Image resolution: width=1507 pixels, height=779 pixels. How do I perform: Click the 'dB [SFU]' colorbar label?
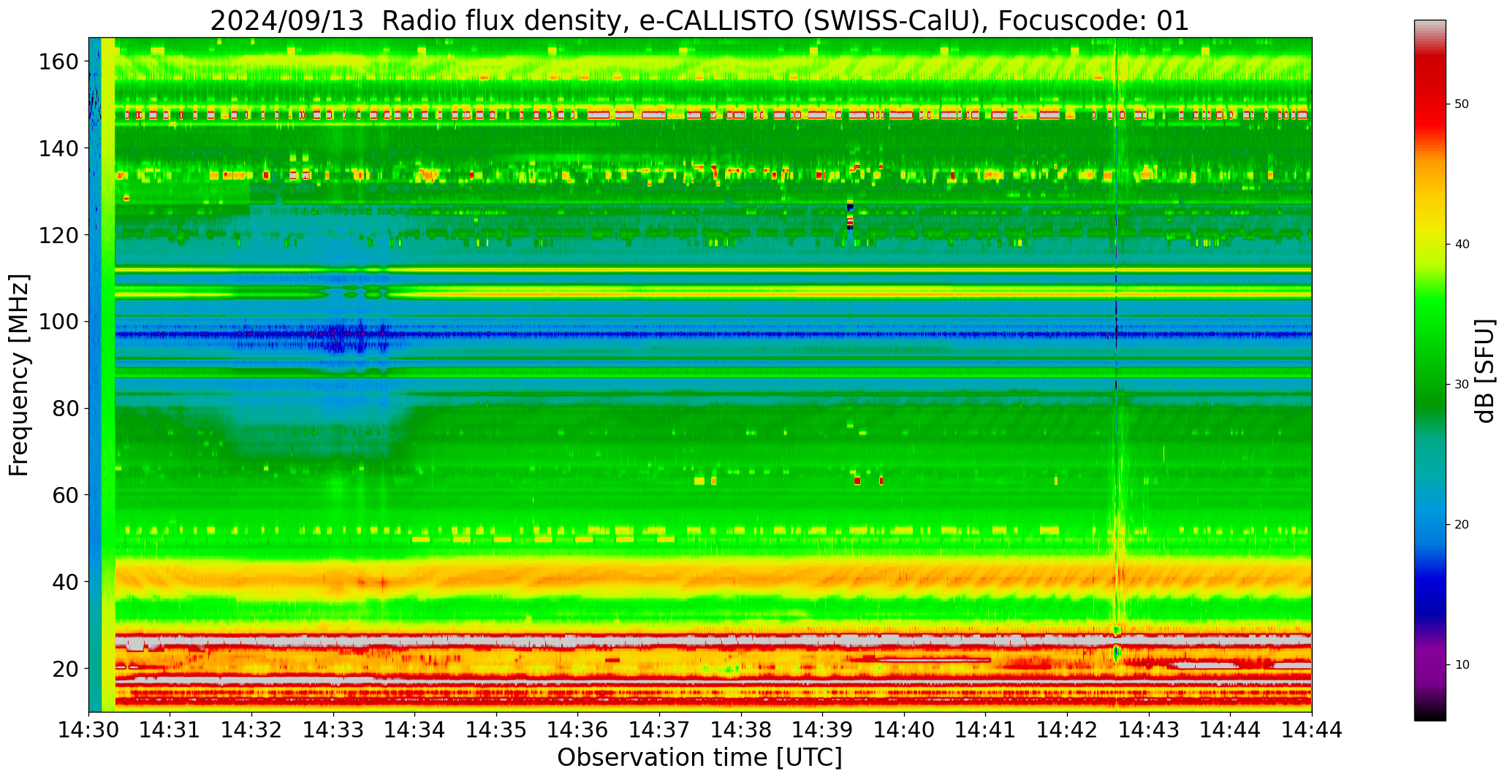(x=1484, y=371)
